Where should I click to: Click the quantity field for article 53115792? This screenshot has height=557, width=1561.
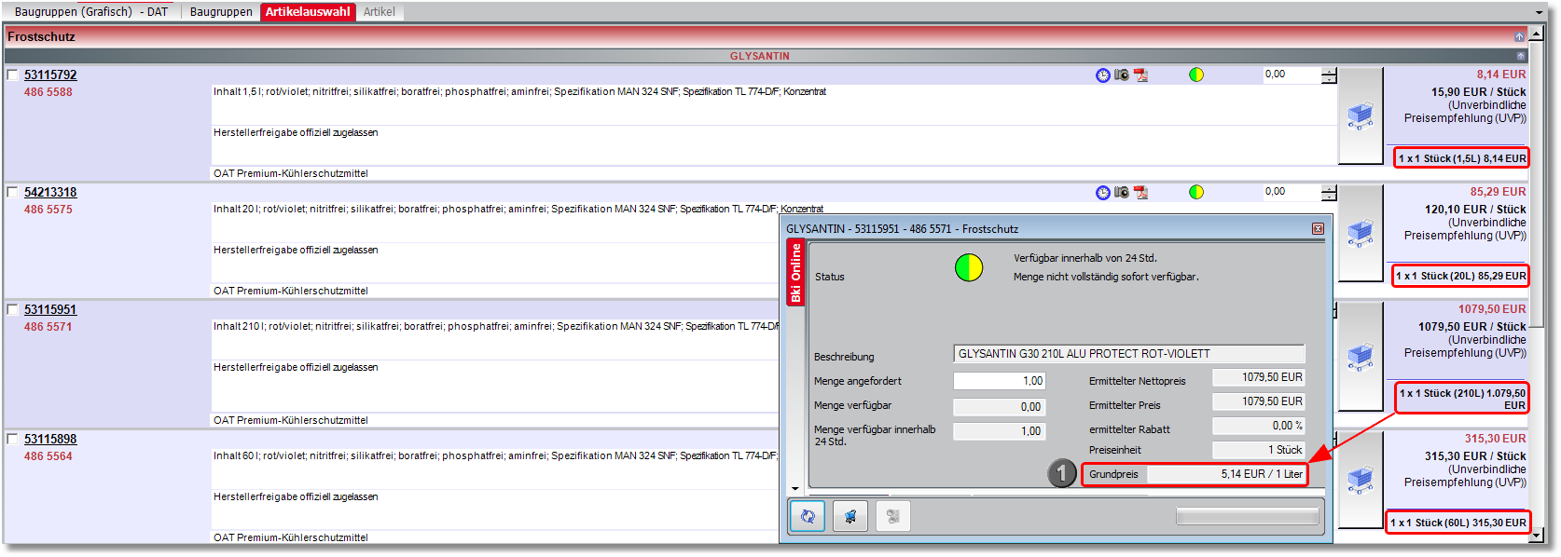click(1292, 75)
